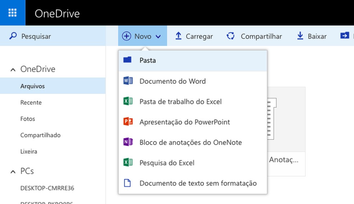Click the search magnifier icon
The image size is (354, 204).
(13, 36)
